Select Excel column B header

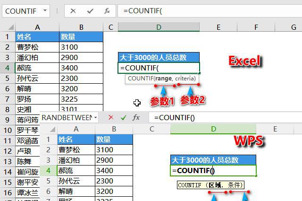pyautogui.click(x=81, y=27)
